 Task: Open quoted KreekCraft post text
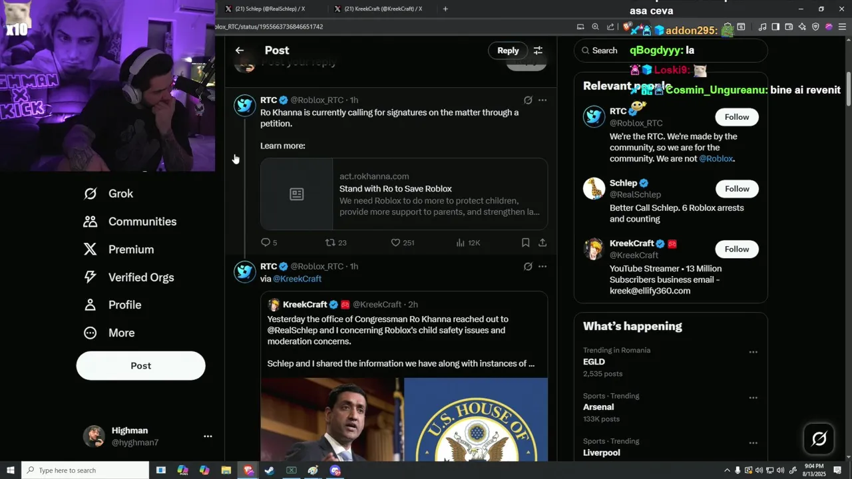click(x=401, y=341)
